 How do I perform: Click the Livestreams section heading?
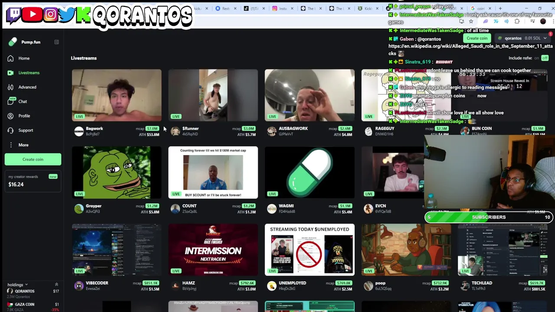84,58
